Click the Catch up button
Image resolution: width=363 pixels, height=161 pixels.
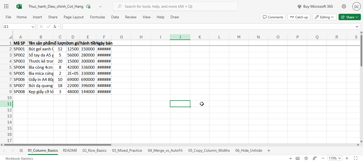tap(299, 17)
